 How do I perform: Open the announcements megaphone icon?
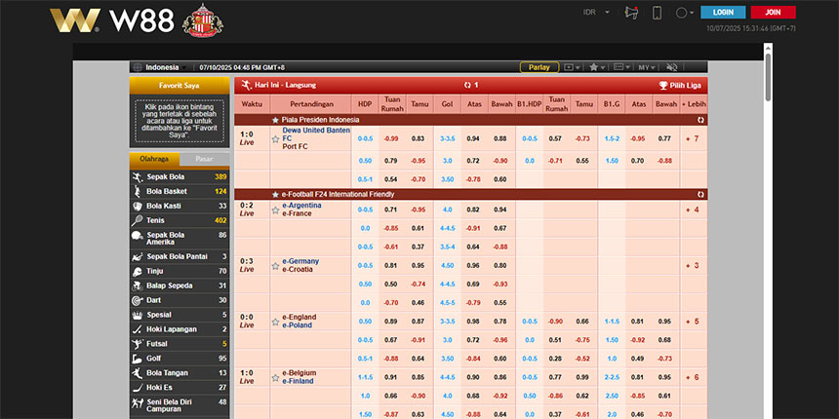point(631,13)
